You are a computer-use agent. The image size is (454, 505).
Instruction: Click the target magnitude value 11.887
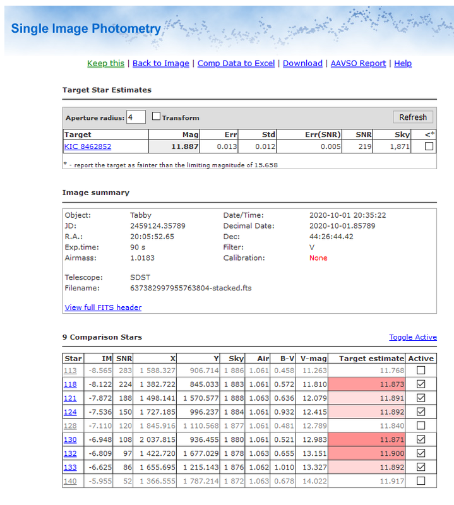click(x=184, y=146)
